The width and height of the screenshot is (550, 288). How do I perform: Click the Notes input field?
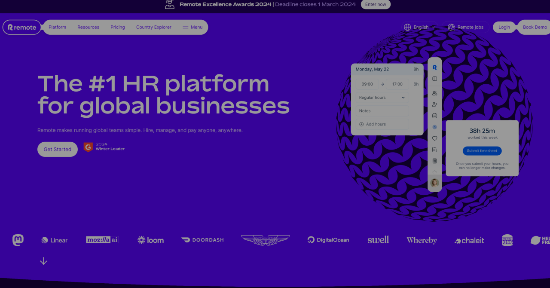[382, 111]
